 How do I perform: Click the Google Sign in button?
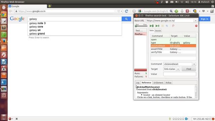205,19
